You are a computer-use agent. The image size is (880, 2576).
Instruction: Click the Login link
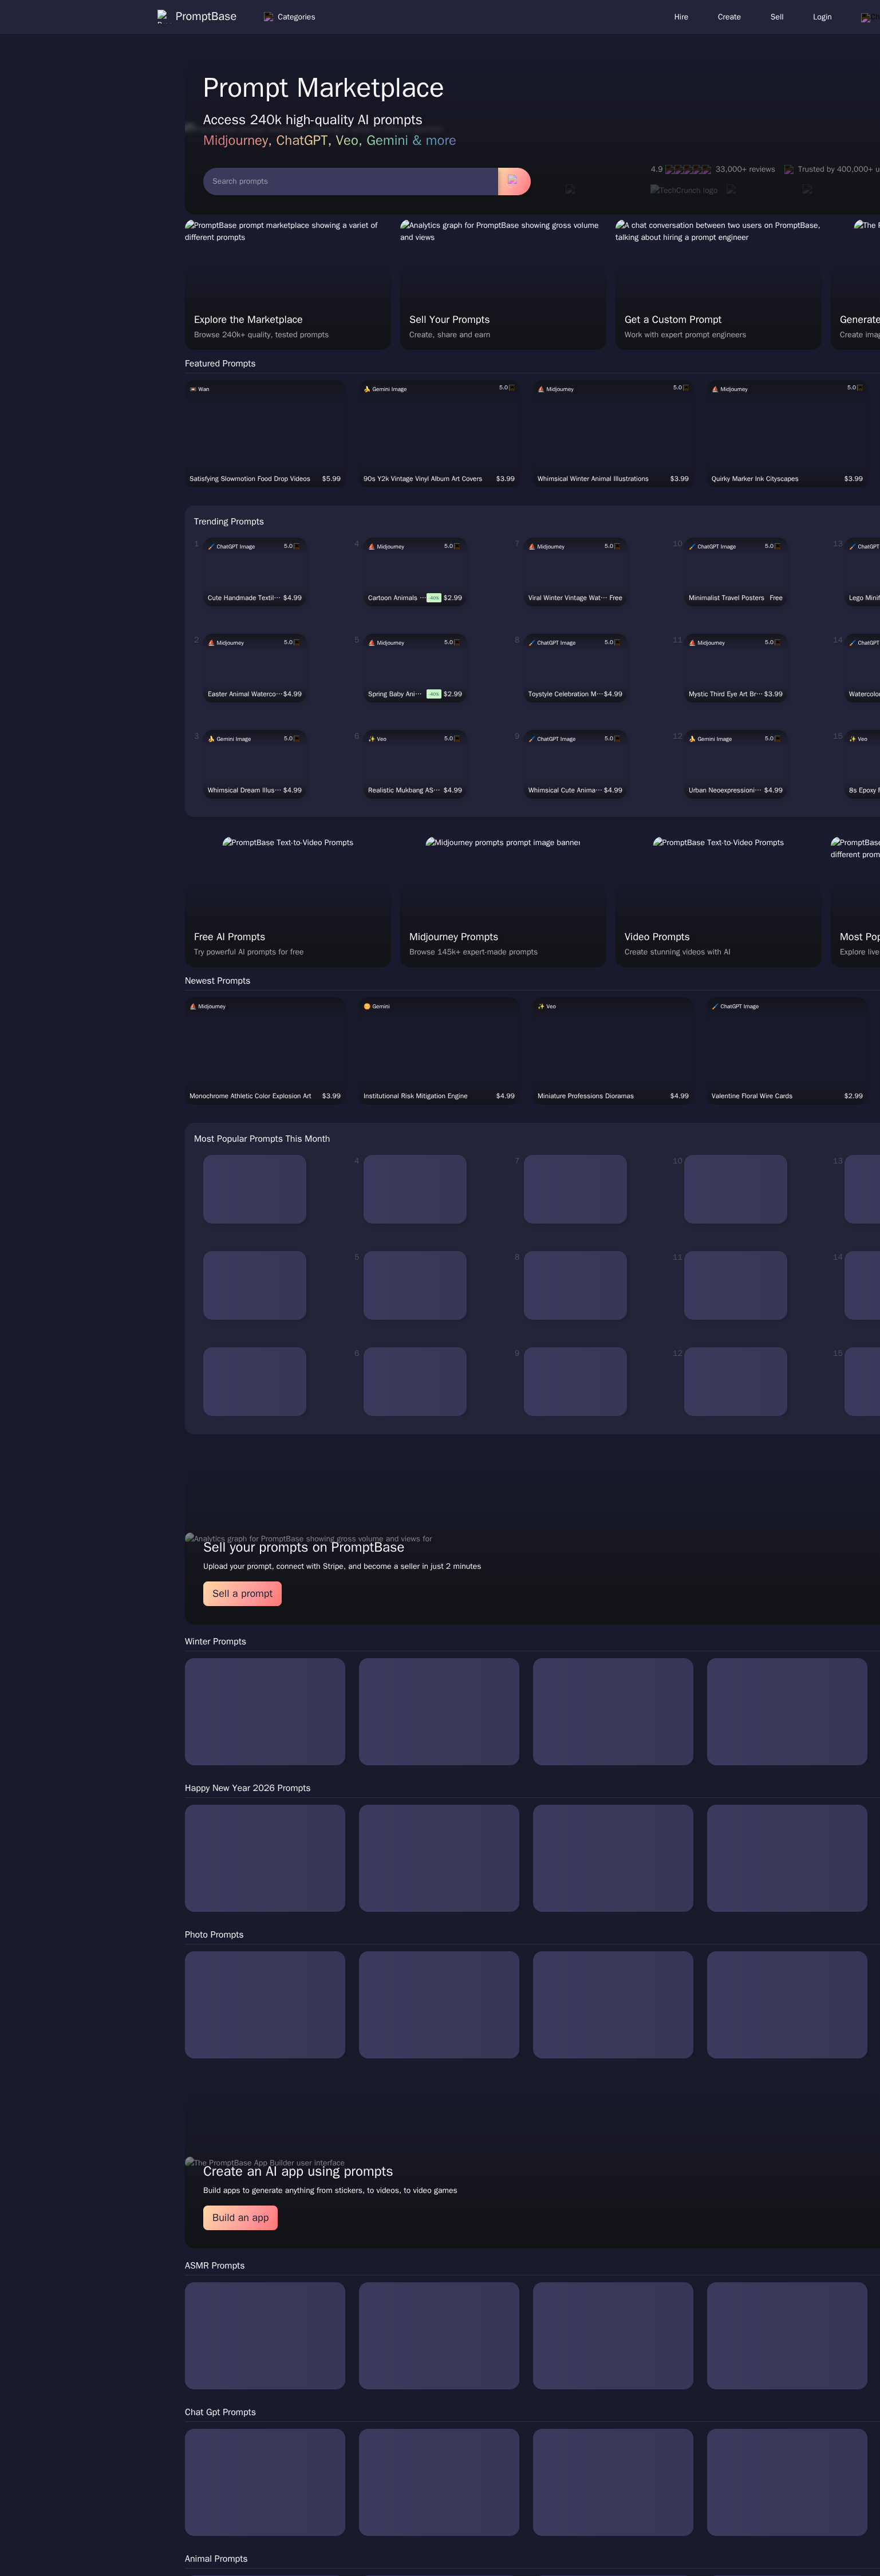pyautogui.click(x=822, y=17)
